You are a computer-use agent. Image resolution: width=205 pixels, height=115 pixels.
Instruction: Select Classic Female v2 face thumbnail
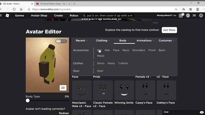[x=103, y=90]
